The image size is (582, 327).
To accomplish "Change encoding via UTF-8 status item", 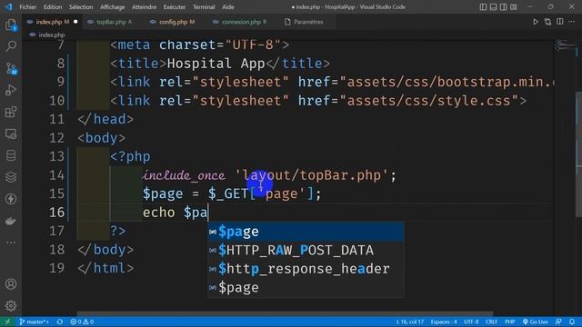I will [471, 322].
